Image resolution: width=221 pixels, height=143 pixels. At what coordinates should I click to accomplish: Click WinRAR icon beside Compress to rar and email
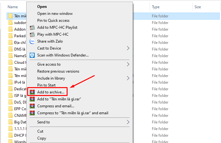coord(32,113)
